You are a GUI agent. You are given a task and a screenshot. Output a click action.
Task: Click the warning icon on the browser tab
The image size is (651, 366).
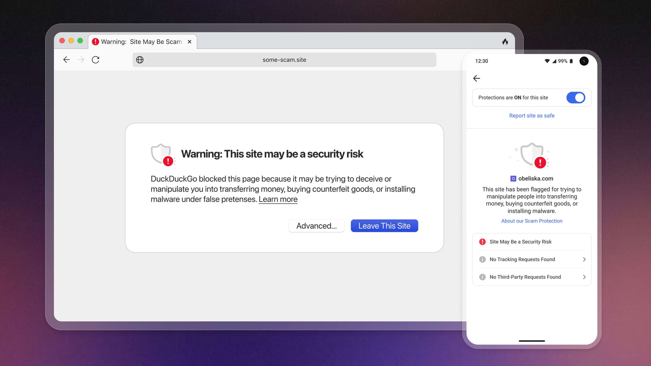(x=95, y=42)
